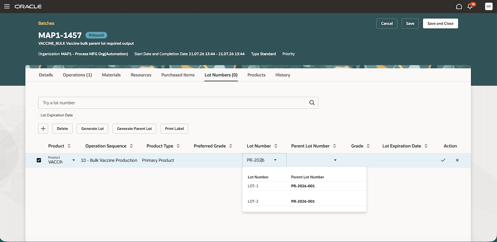Add a new lot row with plus icon
The image size is (497, 242).
tap(43, 128)
